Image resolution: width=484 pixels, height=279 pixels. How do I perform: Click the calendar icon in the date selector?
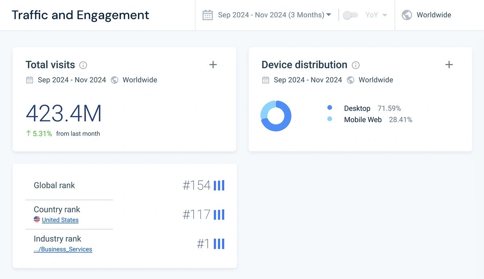coord(208,14)
